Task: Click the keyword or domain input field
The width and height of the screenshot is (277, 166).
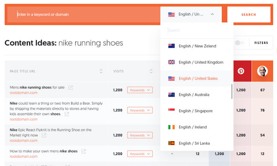Action: [83, 15]
